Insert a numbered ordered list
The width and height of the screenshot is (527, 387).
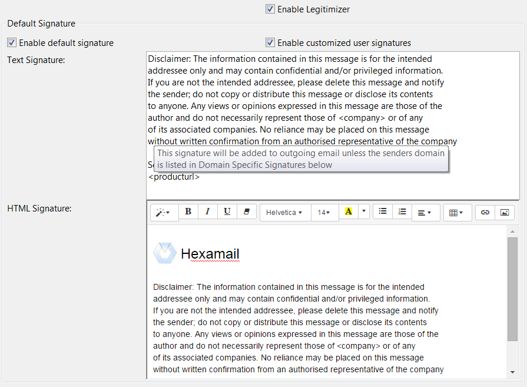(402, 212)
